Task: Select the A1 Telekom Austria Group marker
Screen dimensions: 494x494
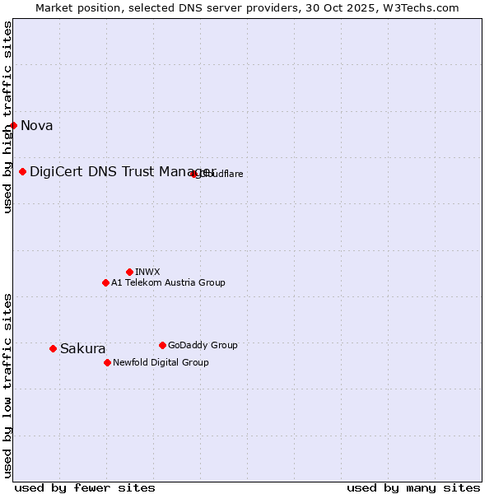Action: click(105, 282)
